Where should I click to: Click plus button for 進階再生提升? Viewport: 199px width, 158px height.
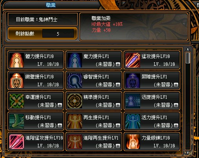[x=118, y=146]
